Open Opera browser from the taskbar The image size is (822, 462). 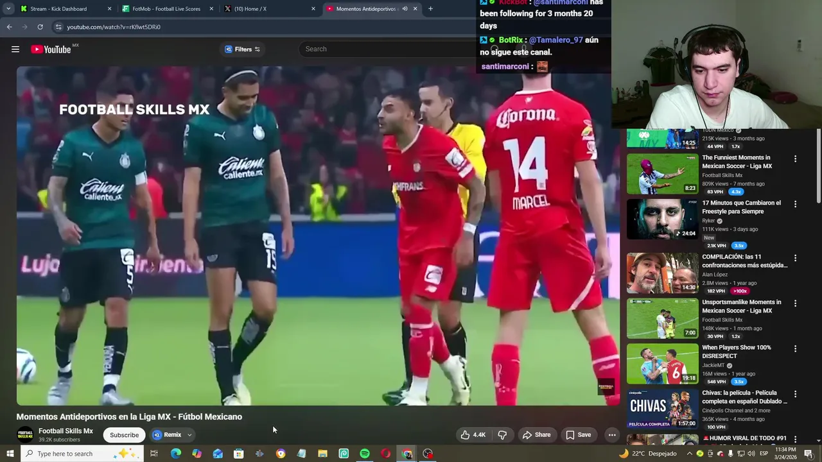point(385,454)
